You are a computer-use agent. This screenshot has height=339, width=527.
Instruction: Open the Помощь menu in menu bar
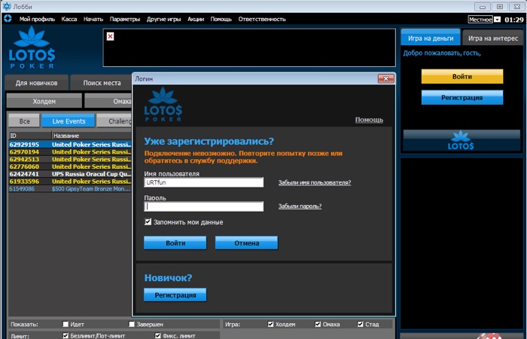pyautogui.click(x=221, y=19)
